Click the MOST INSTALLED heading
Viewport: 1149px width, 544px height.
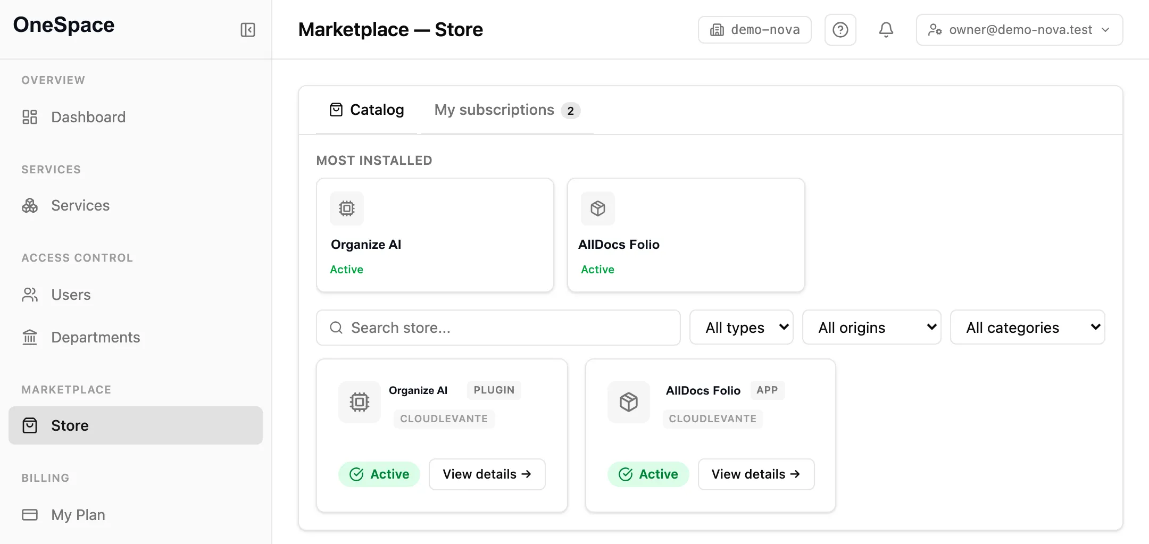374,161
